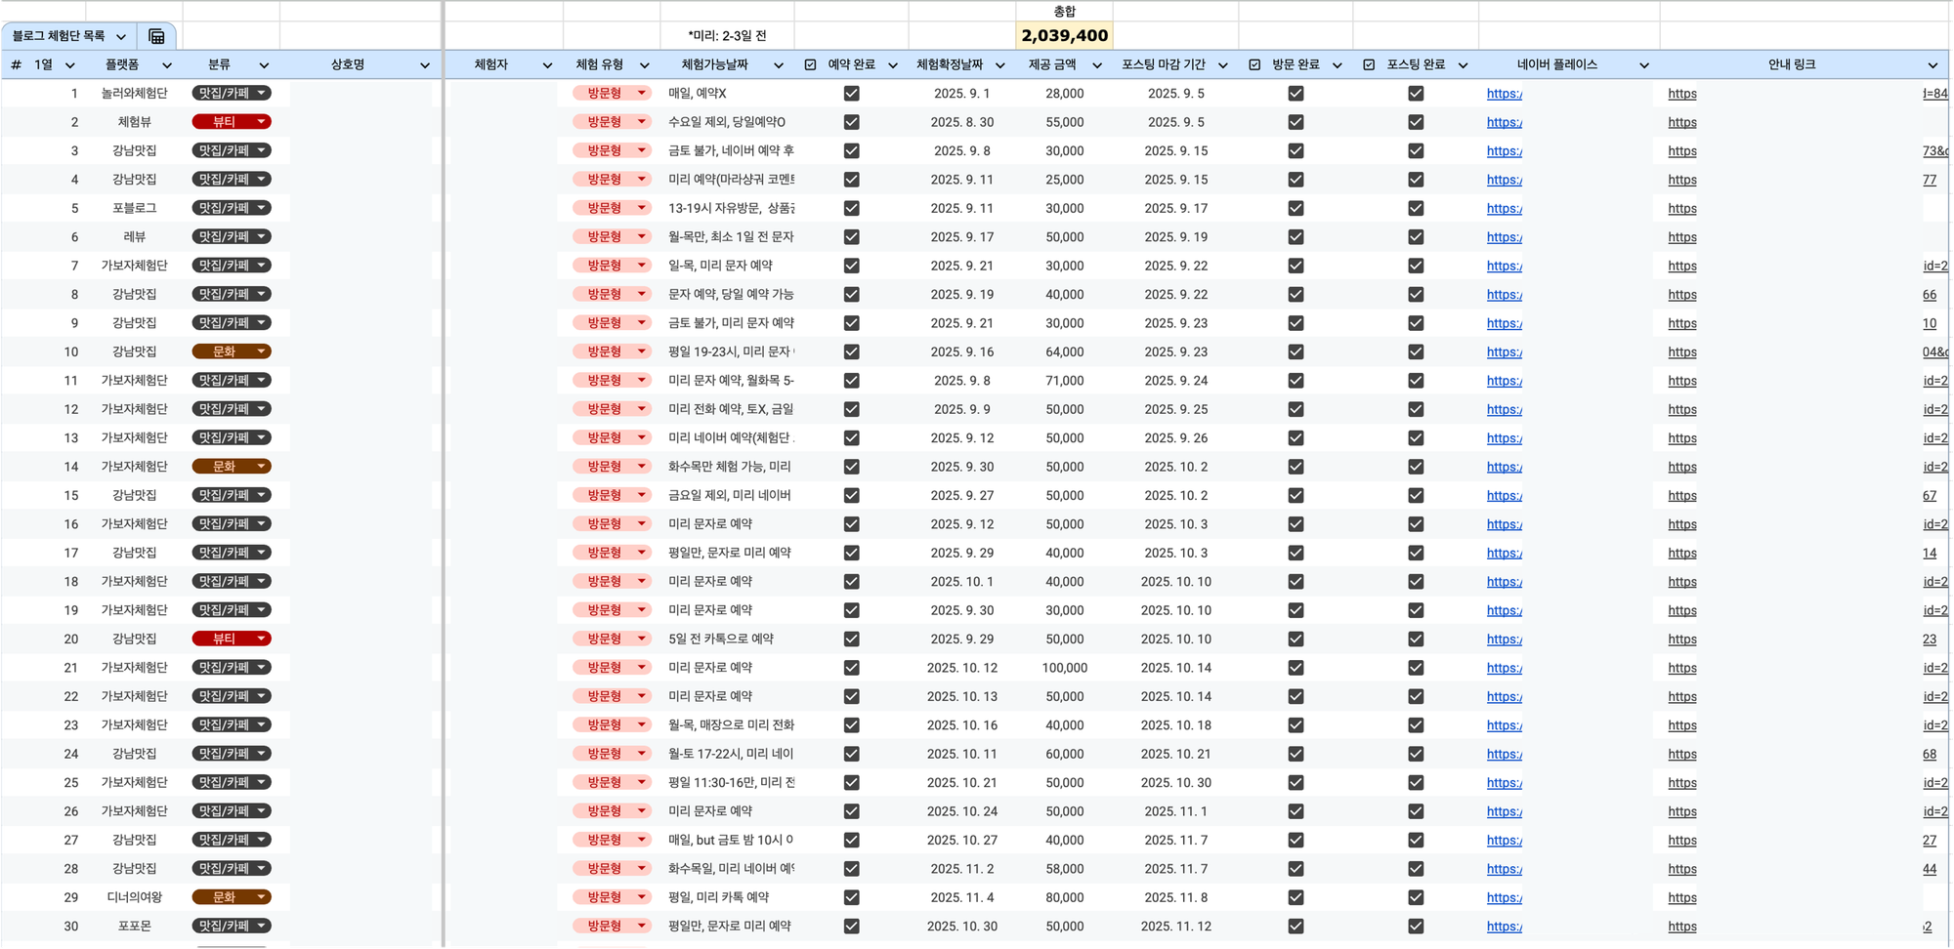The height and width of the screenshot is (949, 1954).
Task: Select the 총합 cell showing 2,039,400
Action: (x=1064, y=36)
